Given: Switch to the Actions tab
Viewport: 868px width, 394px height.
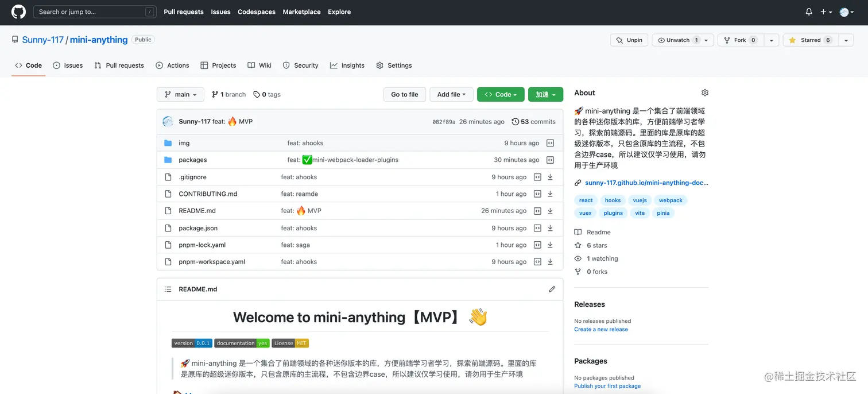Looking at the screenshot, I should (x=172, y=65).
